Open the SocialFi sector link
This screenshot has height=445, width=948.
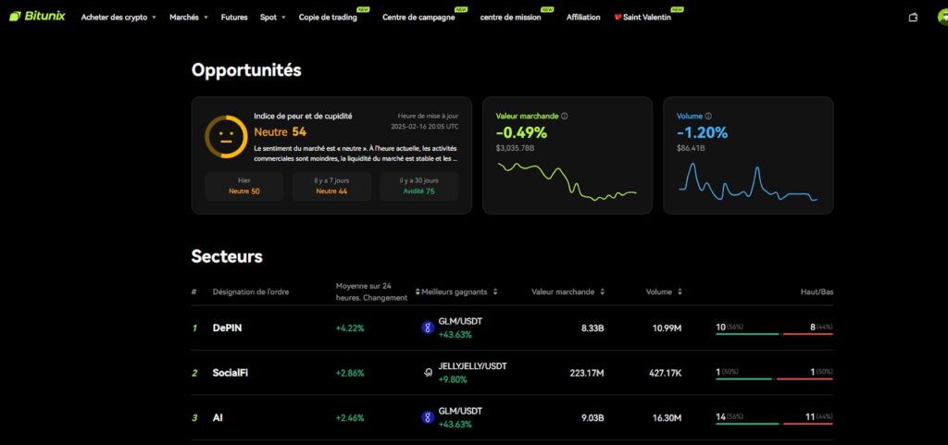(231, 373)
